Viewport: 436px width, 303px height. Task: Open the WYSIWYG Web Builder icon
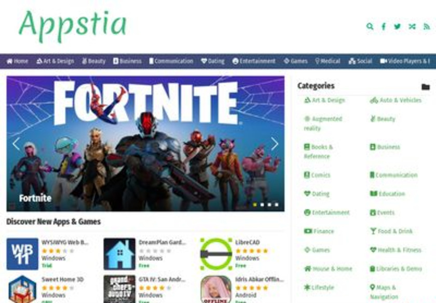pyautogui.click(x=22, y=254)
